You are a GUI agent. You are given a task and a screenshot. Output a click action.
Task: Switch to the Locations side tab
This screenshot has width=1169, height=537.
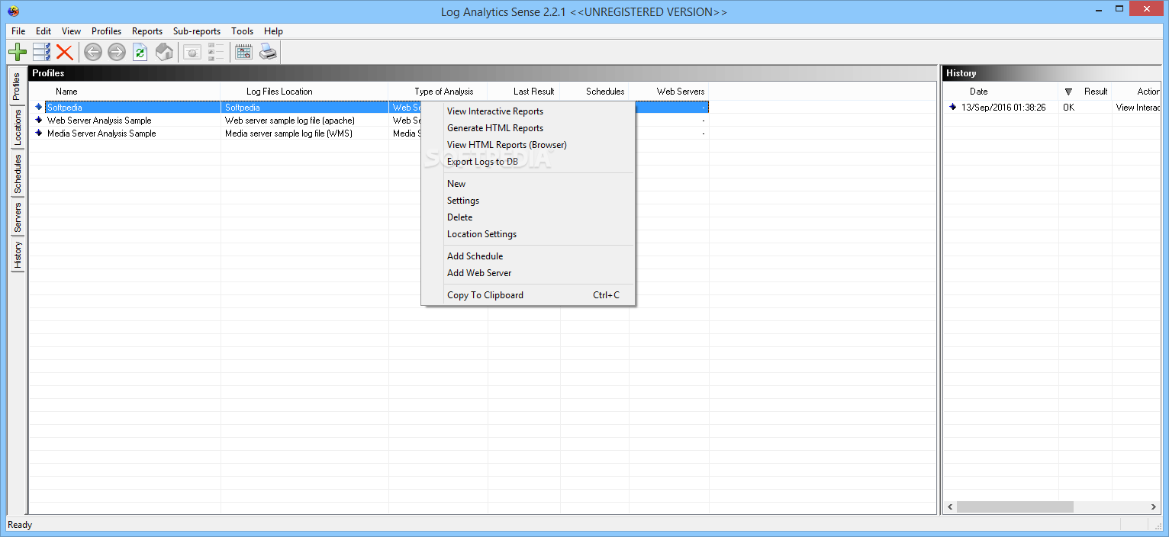click(x=17, y=127)
